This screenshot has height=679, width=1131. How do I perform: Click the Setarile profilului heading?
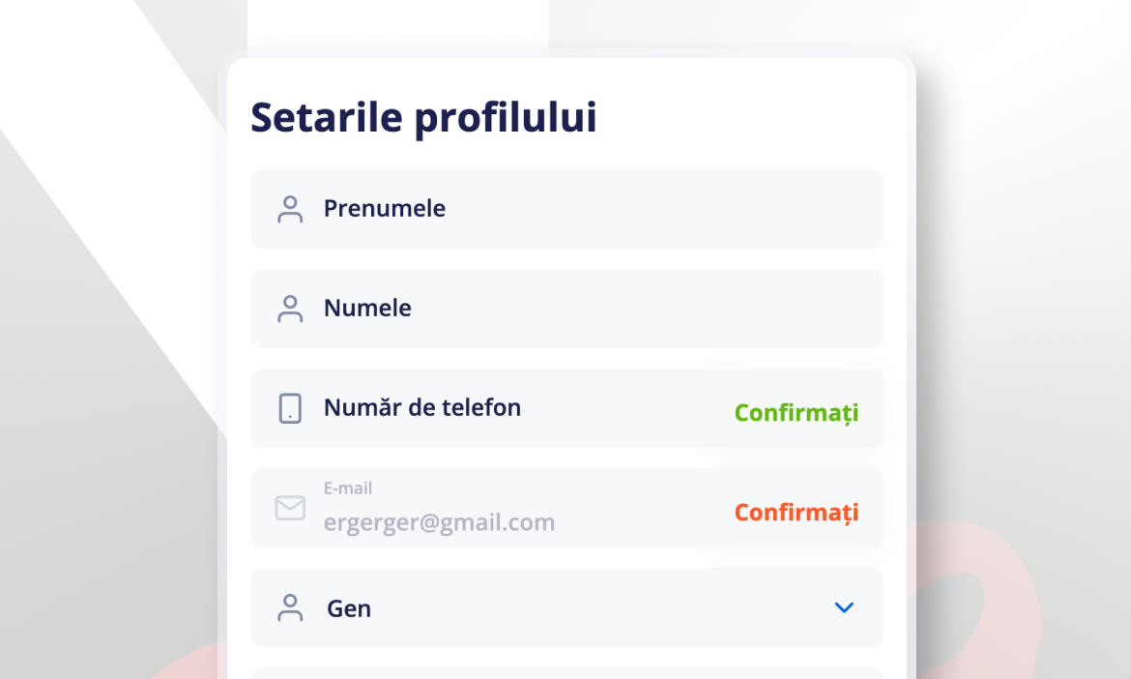(x=423, y=118)
